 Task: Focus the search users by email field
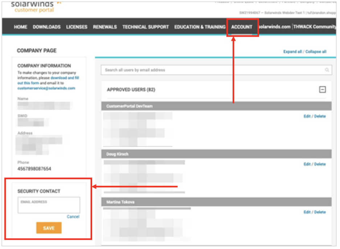pos(216,70)
